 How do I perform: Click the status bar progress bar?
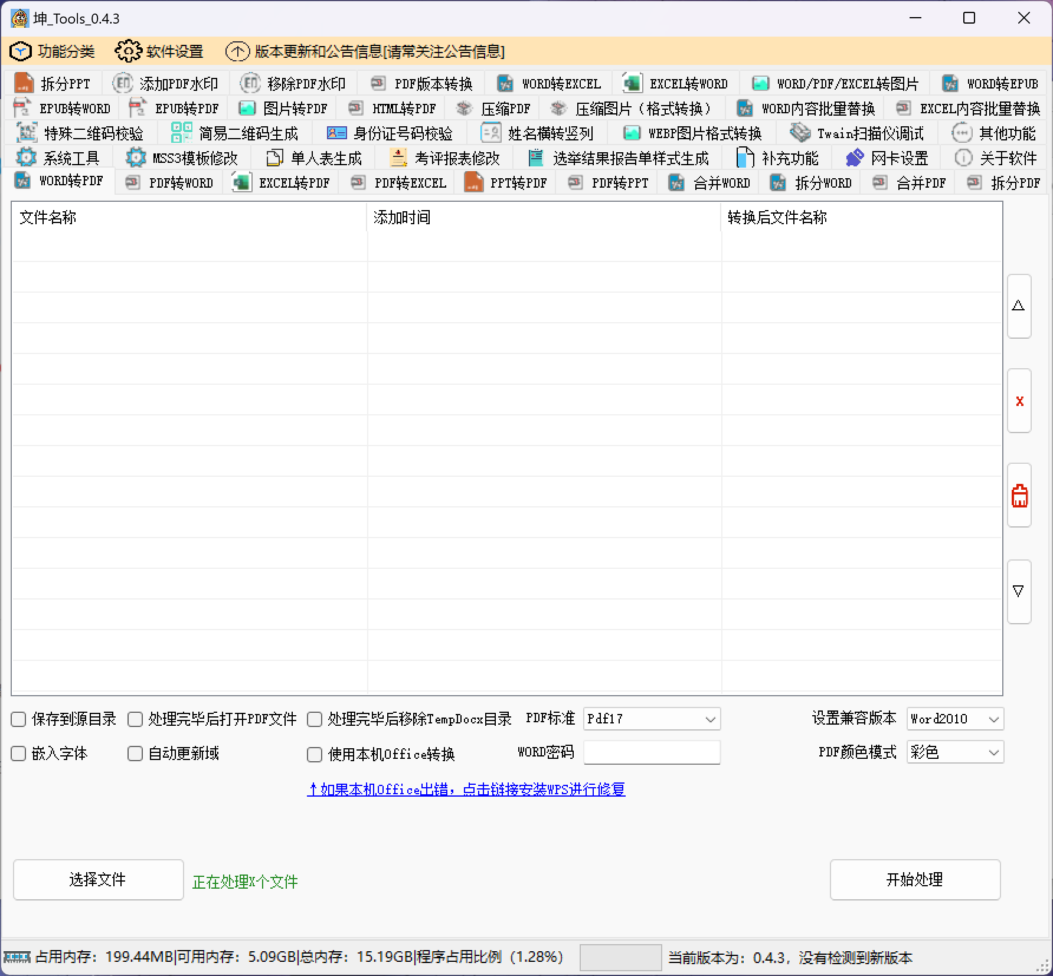620,957
